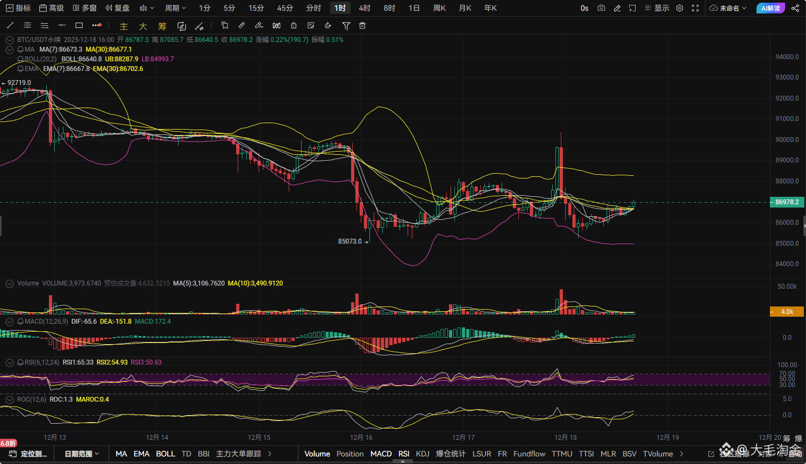Toggle the TD indicator
Viewport: 806px width, 464px height.
point(187,454)
